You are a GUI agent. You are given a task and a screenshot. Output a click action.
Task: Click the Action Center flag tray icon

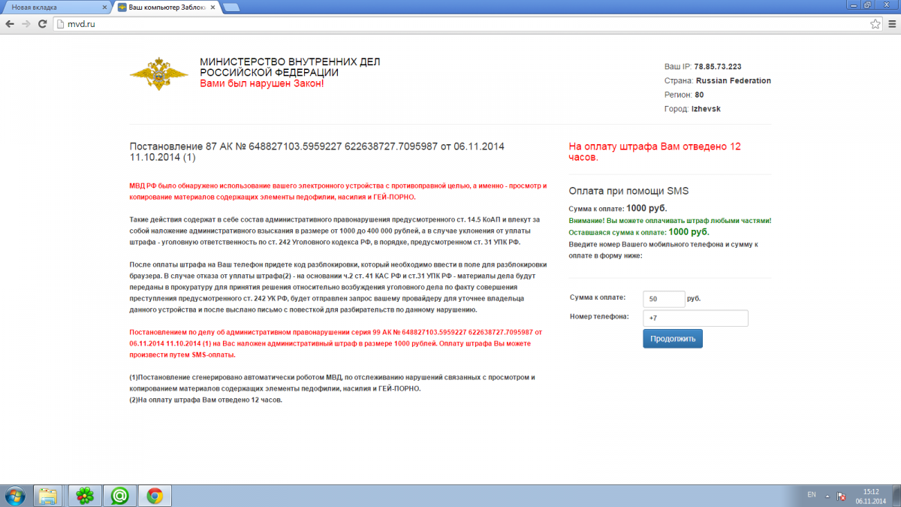(x=842, y=496)
